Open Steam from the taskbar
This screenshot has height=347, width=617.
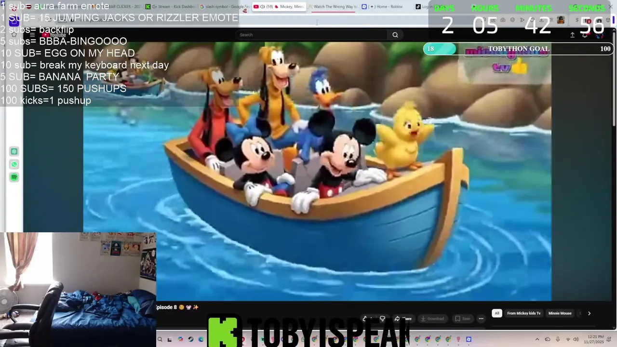[190, 339]
